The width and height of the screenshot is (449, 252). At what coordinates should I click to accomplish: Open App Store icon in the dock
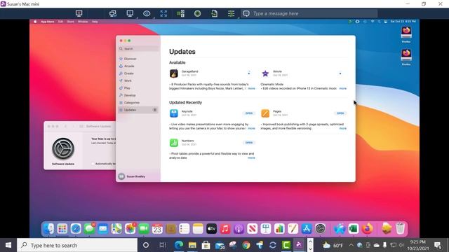(307, 229)
